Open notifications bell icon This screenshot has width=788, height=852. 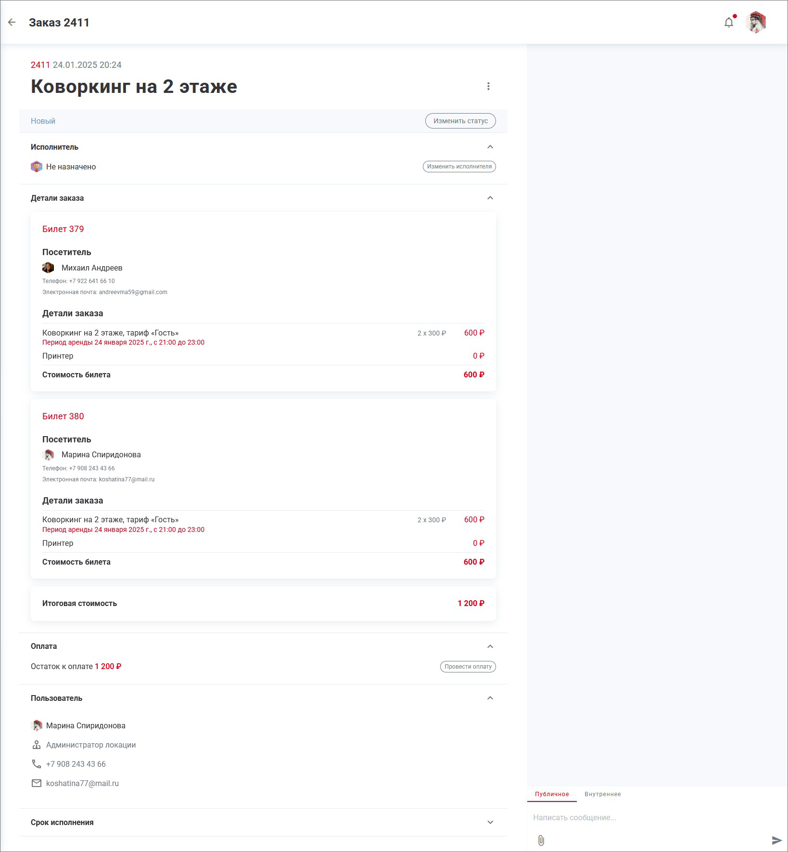point(729,22)
